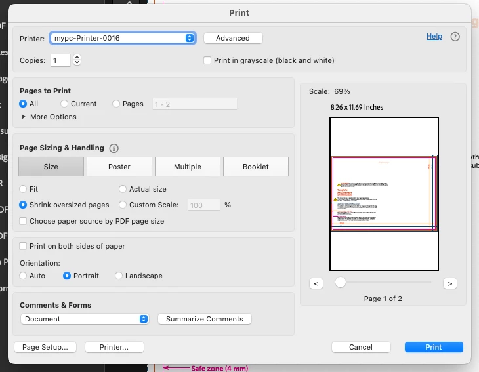Click the Printer... button
The image size is (479, 372).
114,347
